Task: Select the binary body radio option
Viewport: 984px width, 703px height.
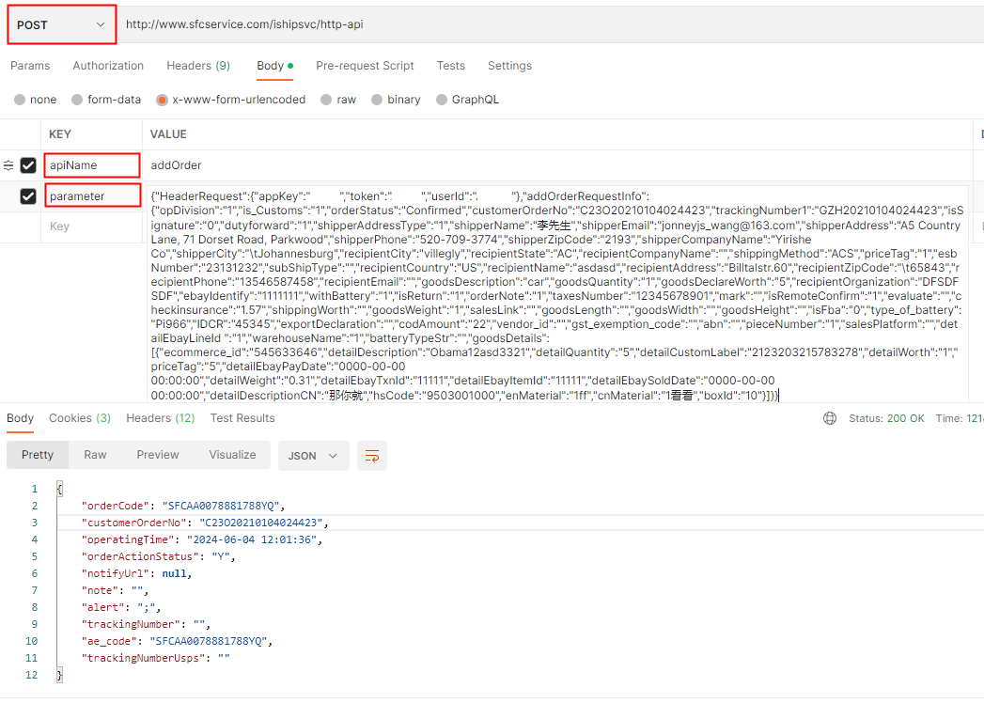Action: pyautogui.click(x=377, y=100)
